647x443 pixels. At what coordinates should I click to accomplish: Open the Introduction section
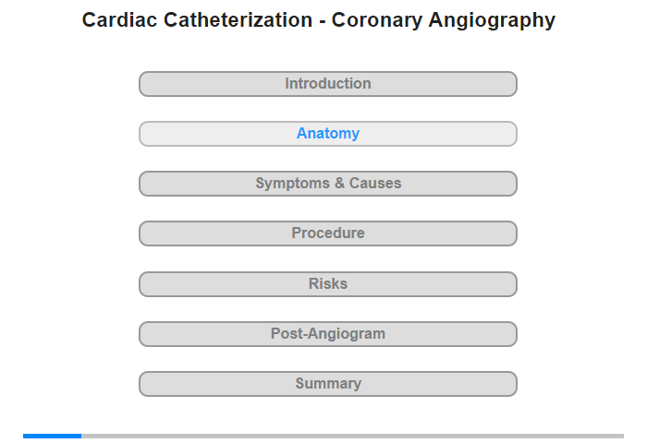click(x=328, y=84)
